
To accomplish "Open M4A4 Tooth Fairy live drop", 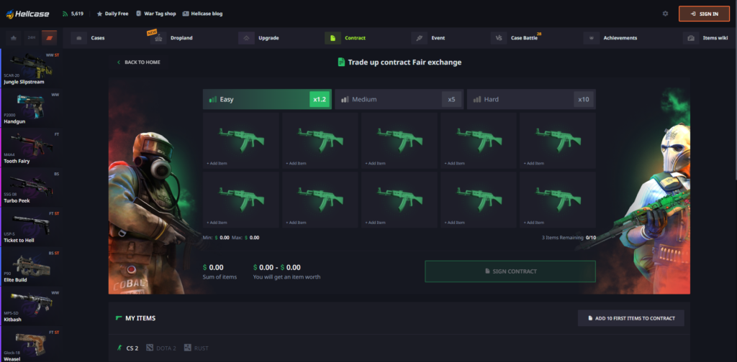I will 32,148.
